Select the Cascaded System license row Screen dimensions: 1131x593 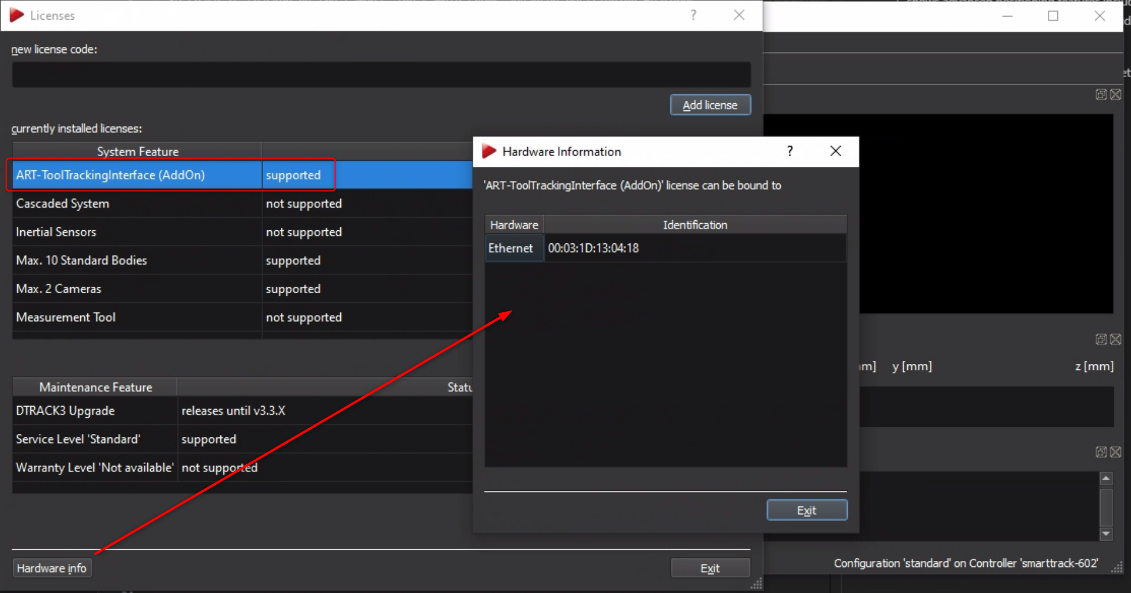tap(242, 204)
